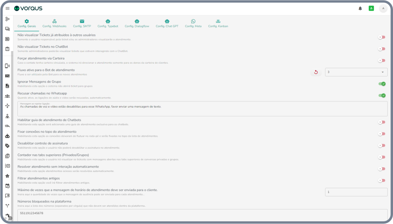Screen dimensions: 393x224
Task: Click the tag icon in sidebar
Action: pos(7,146)
